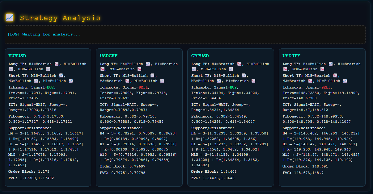This screenshot has width=373, height=194.
Task: Click GBPUSD ICT Range=1.34244,1.34564
Action: click(215, 110)
